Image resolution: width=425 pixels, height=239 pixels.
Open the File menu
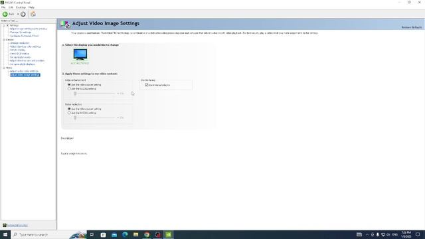(3, 7)
